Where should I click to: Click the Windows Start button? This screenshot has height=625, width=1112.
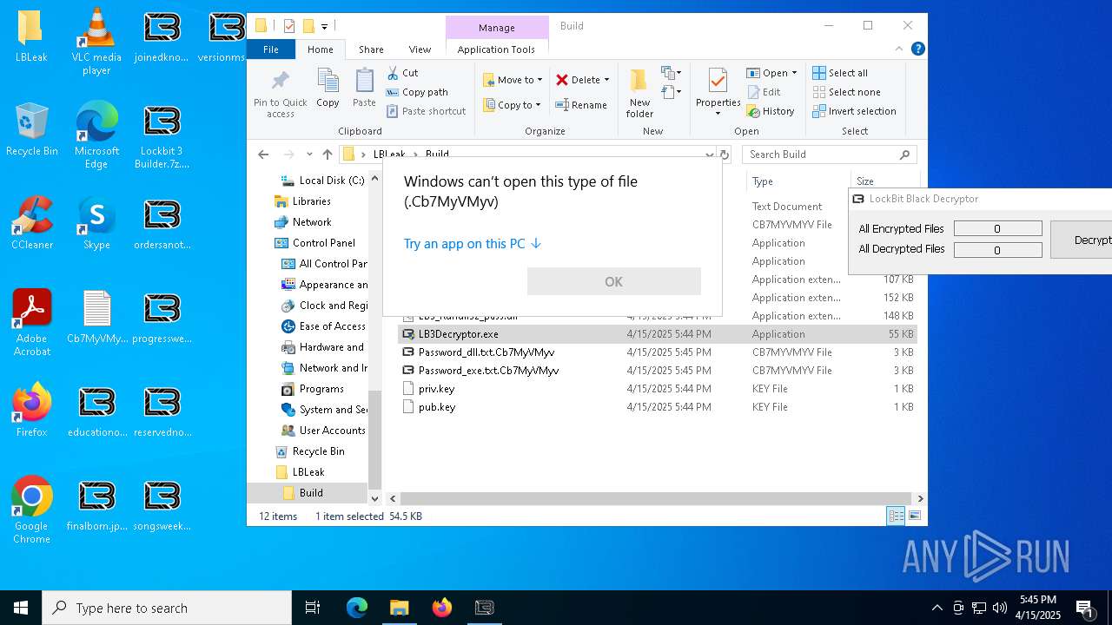tap(21, 608)
